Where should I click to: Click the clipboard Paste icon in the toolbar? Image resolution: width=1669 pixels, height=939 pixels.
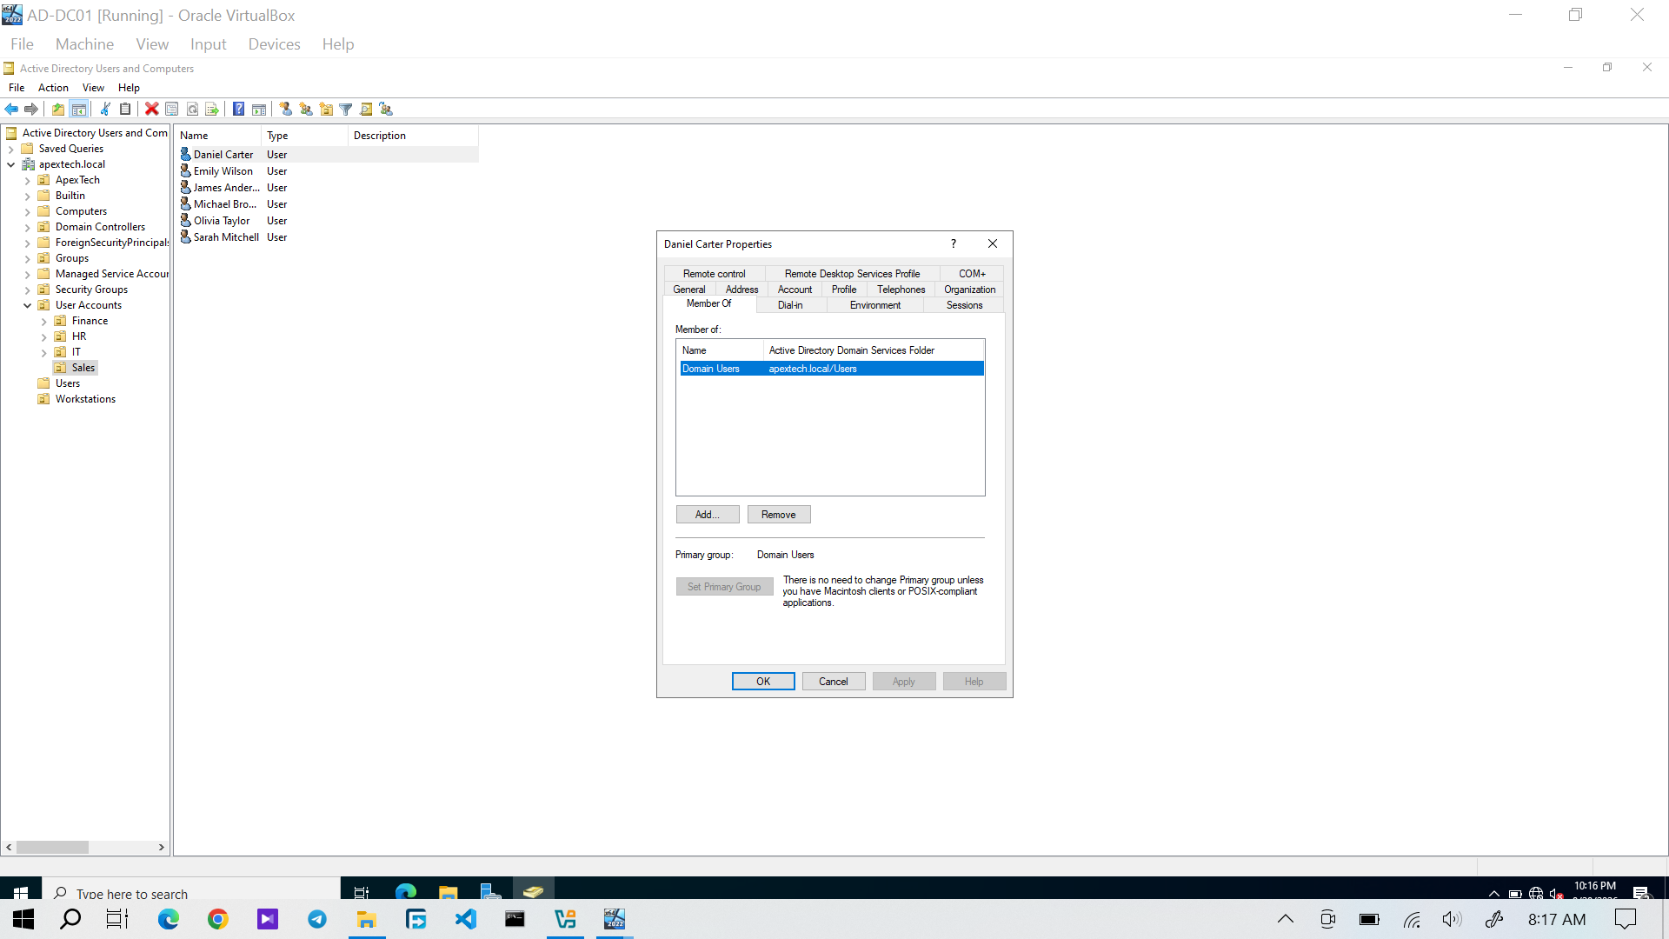point(125,109)
